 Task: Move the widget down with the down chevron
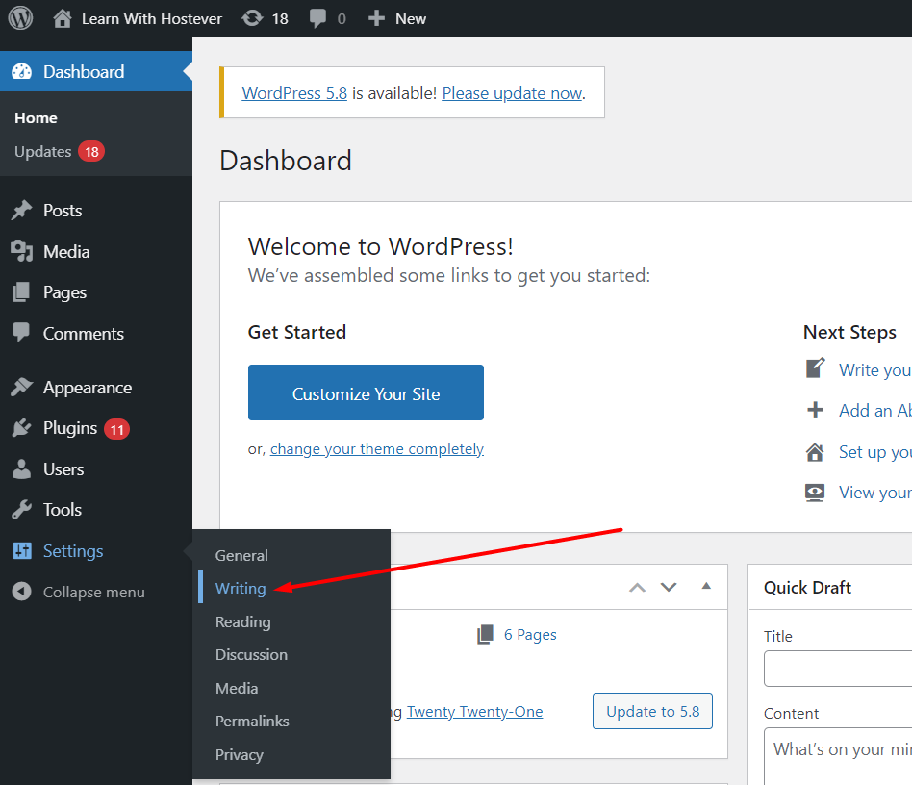(x=669, y=587)
